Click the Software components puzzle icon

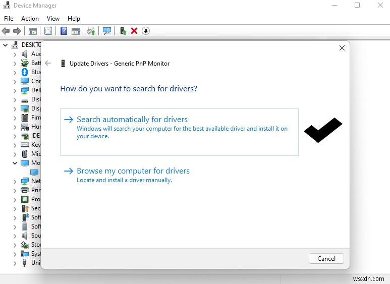tap(25, 217)
